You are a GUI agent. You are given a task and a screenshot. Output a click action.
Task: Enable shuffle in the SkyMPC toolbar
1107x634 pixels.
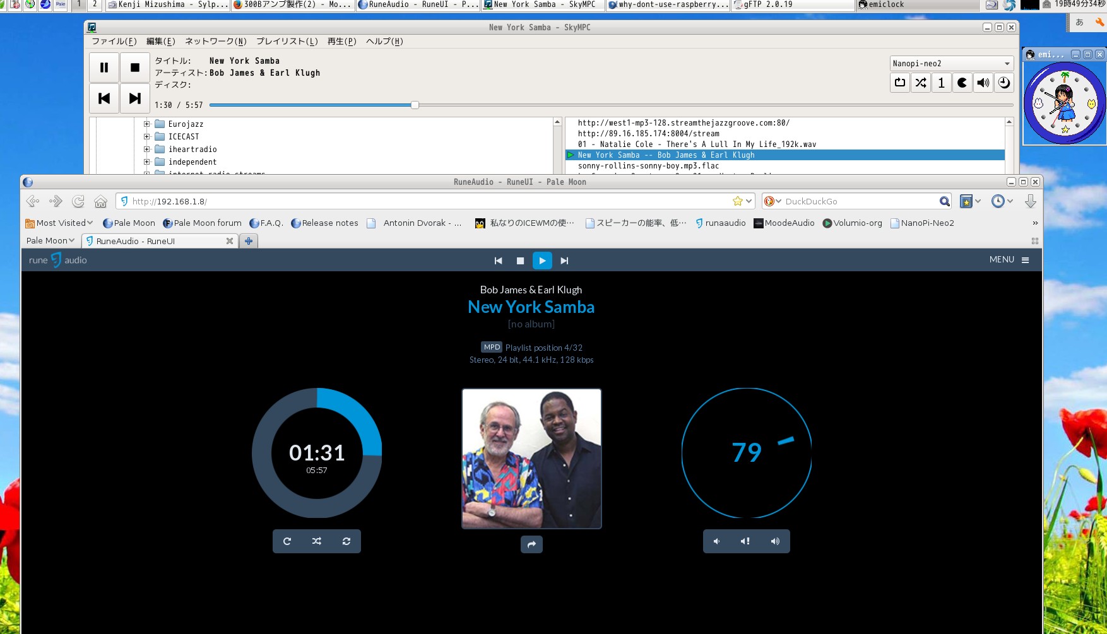point(920,83)
